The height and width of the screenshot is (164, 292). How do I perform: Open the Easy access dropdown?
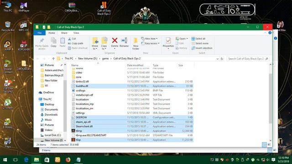[x=150, y=43]
